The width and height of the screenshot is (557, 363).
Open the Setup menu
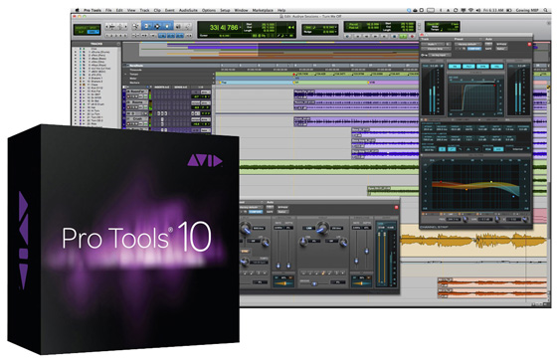225,10
